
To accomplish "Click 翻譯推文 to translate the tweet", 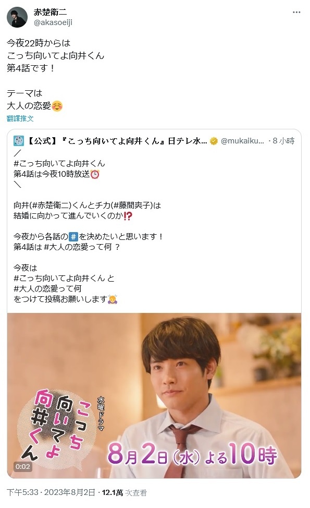I will coord(20,118).
